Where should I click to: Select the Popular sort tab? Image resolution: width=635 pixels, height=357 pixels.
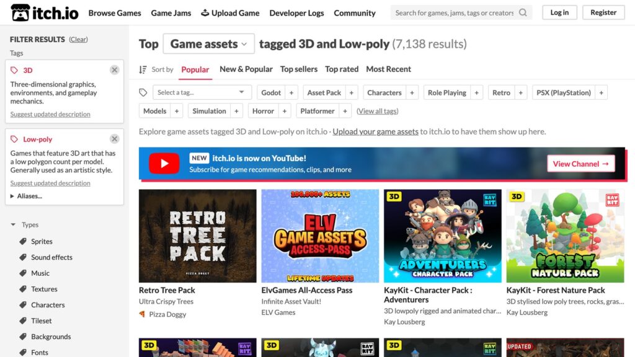coord(195,69)
